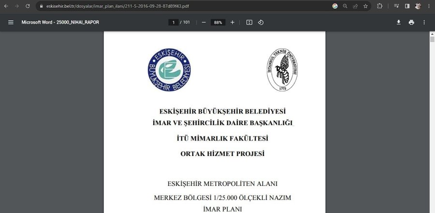Click the document title 25000_NIHAI_RAPOR
435x213 pixels.
(x=60, y=23)
